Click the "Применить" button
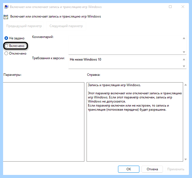The image size is (192, 178). click(x=176, y=169)
